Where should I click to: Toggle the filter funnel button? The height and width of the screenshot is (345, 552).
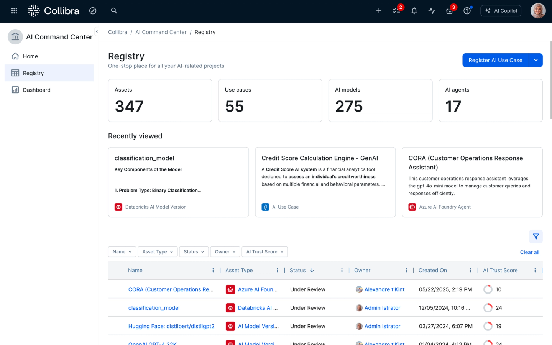(x=536, y=237)
